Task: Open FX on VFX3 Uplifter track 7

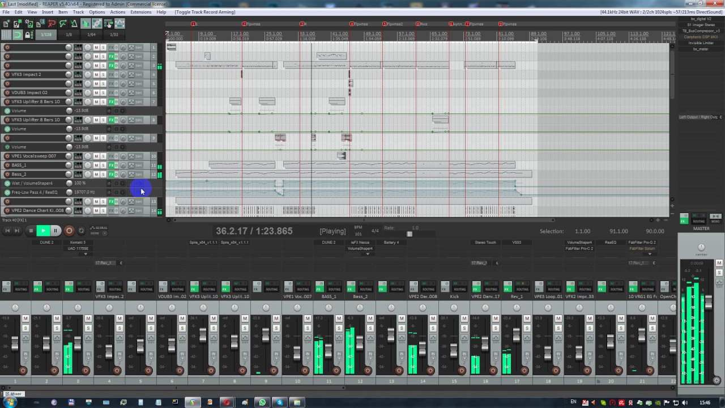Action: (x=111, y=101)
